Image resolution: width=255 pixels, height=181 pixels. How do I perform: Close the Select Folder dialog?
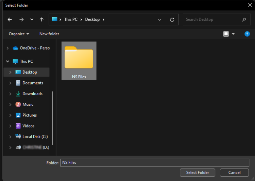pos(250,5)
